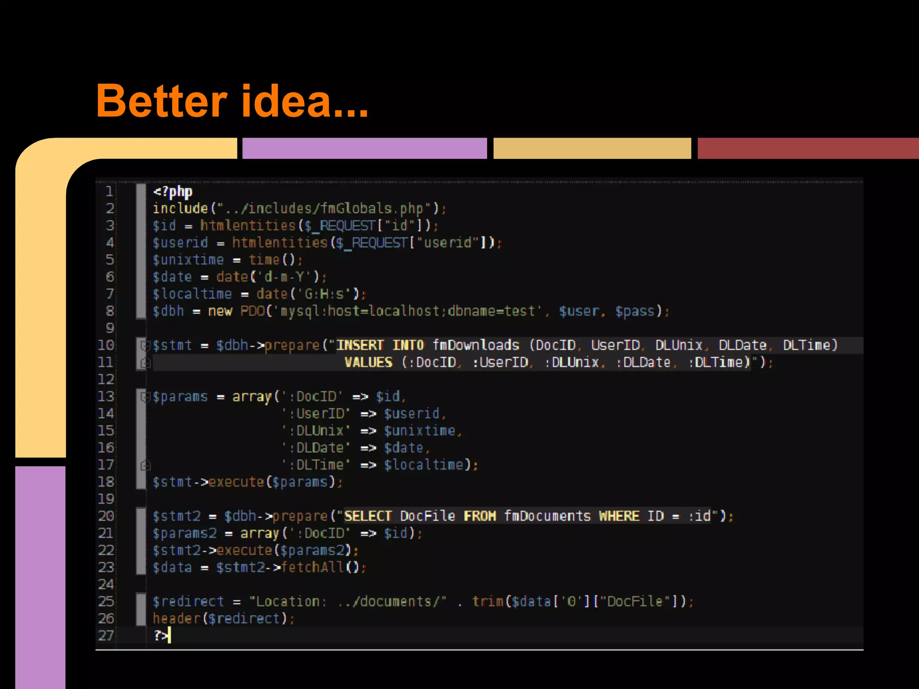Click the purple color block in header bar
This screenshot has width=919, height=689.
(364, 148)
